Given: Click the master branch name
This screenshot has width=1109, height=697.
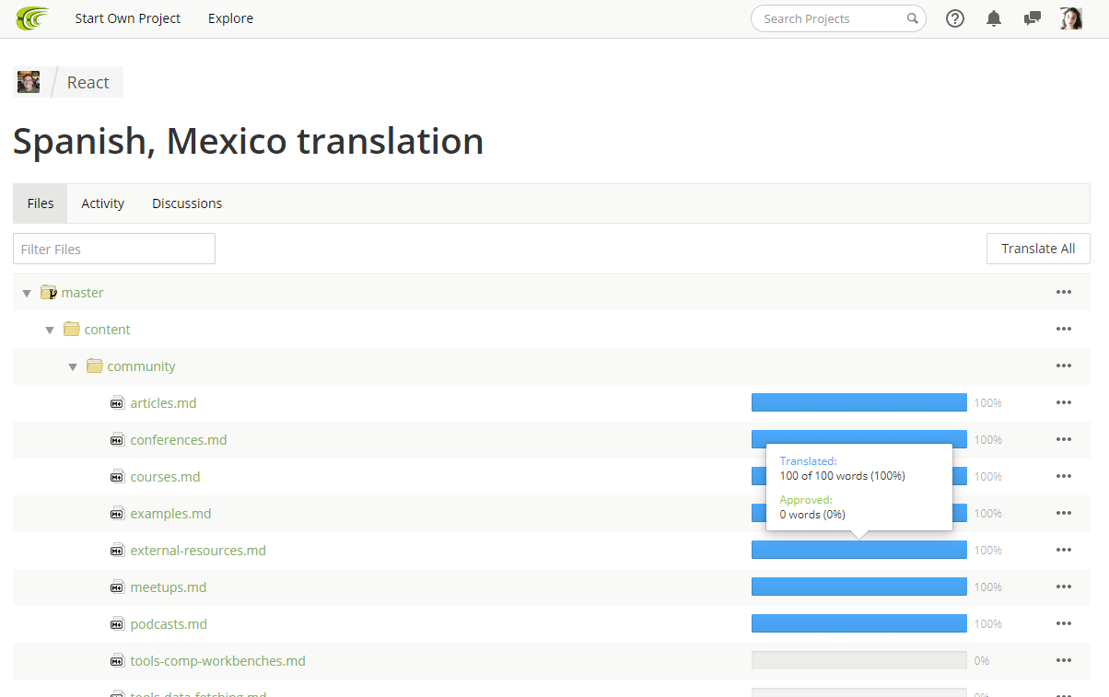Looking at the screenshot, I should click(x=83, y=293).
